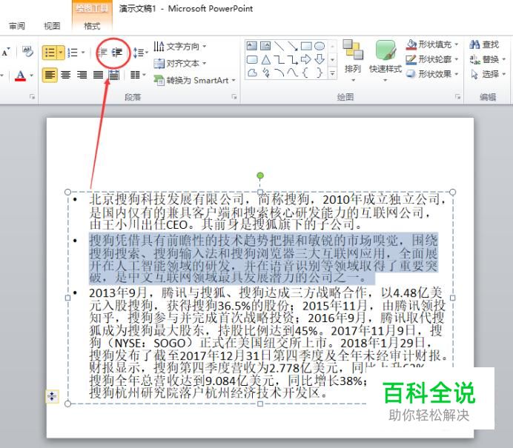Select the left brace shape
The width and height of the screenshot is (513, 448).
306,73
